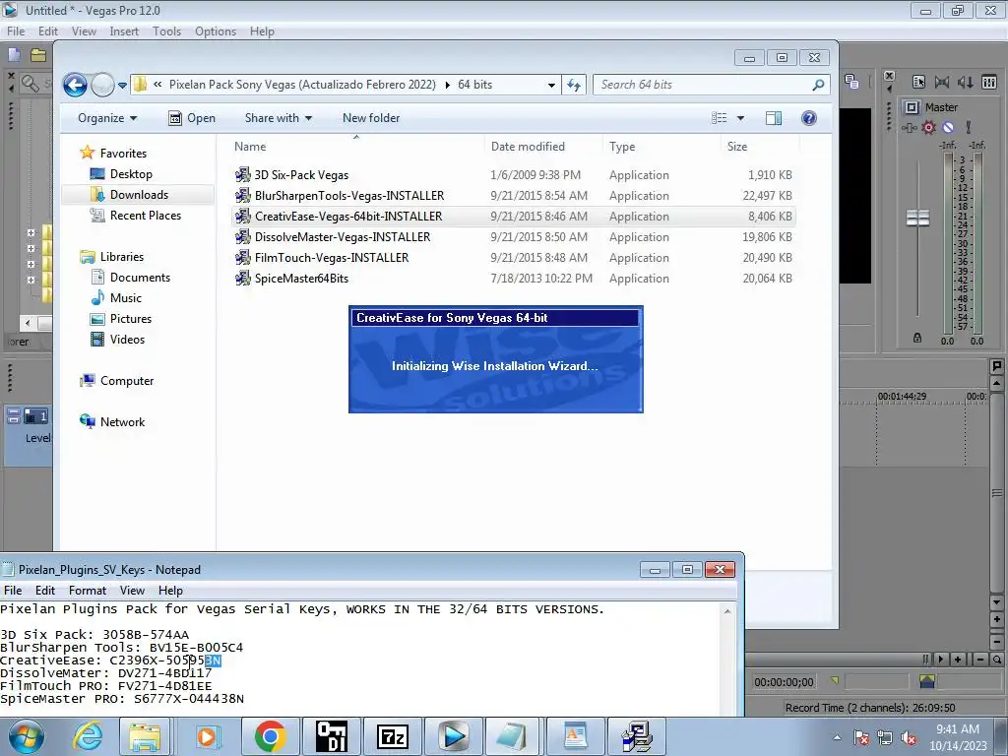The image size is (1008, 756).
Task: Open view options dropdown arrow in Explorer
Action: [x=740, y=118]
